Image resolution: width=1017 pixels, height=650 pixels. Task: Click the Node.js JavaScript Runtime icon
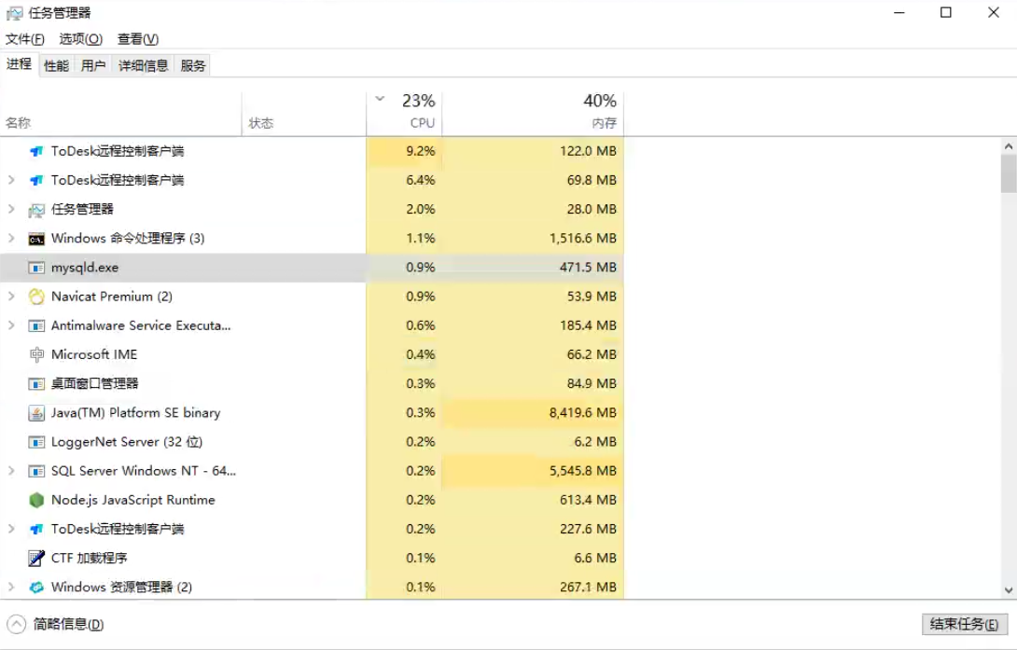(x=37, y=500)
